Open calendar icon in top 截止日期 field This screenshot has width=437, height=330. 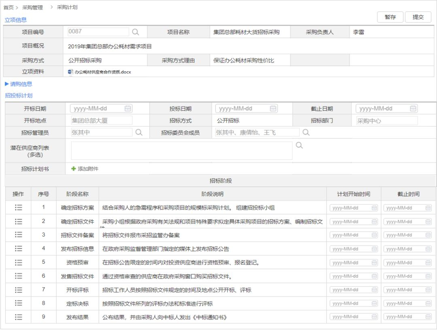pyautogui.click(x=413, y=108)
